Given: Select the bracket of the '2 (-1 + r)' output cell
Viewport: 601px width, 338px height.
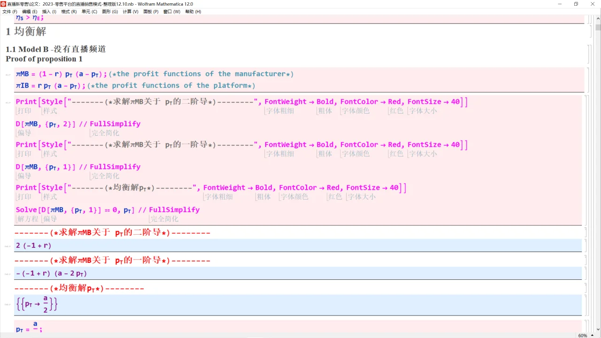Looking at the screenshot, I should coord(585,245).
